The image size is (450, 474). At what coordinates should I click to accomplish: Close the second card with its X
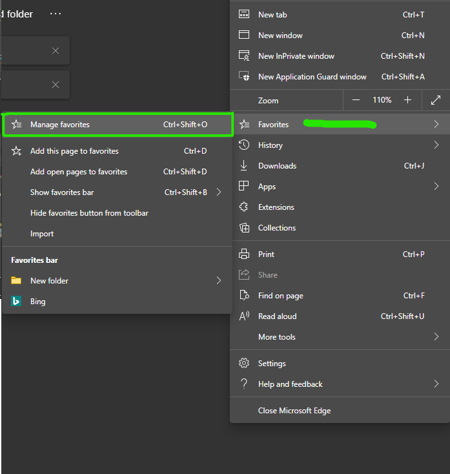[56, 85]
